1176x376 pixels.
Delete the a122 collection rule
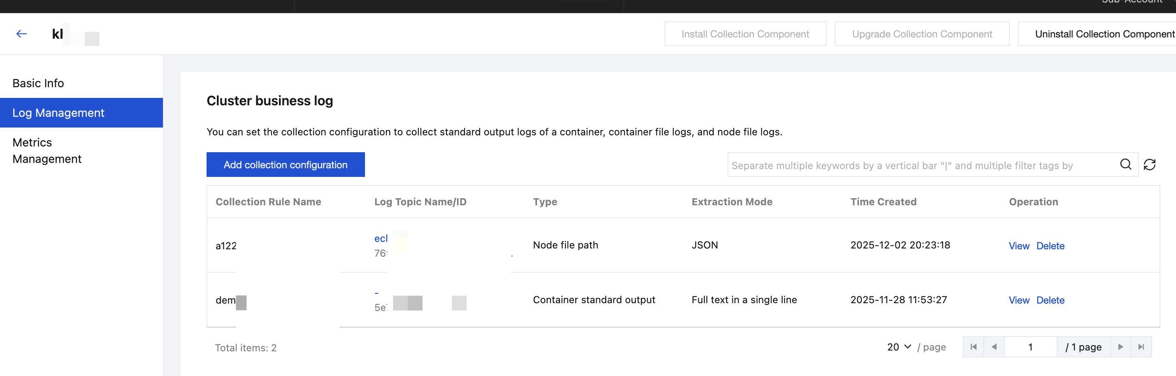[1050, 246]
